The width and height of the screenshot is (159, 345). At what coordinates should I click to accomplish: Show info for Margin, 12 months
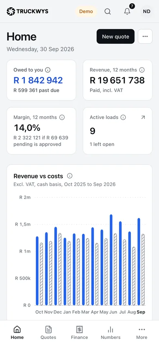point(62,117)
